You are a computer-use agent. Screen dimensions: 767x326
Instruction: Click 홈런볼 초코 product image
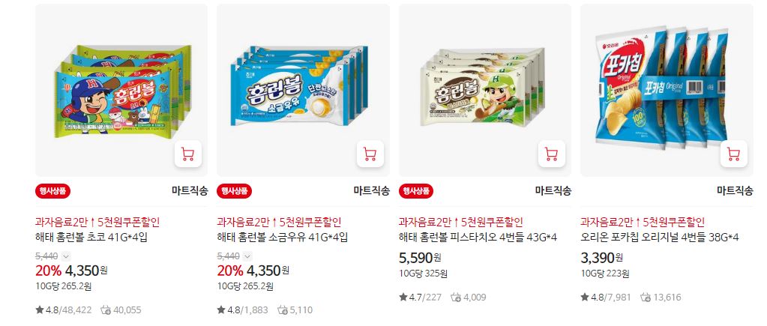point(121,90)
